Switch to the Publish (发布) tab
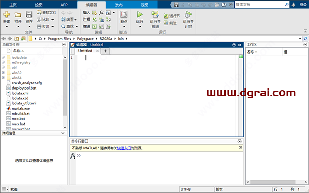 pyautogui.click(x=118, y=5)
